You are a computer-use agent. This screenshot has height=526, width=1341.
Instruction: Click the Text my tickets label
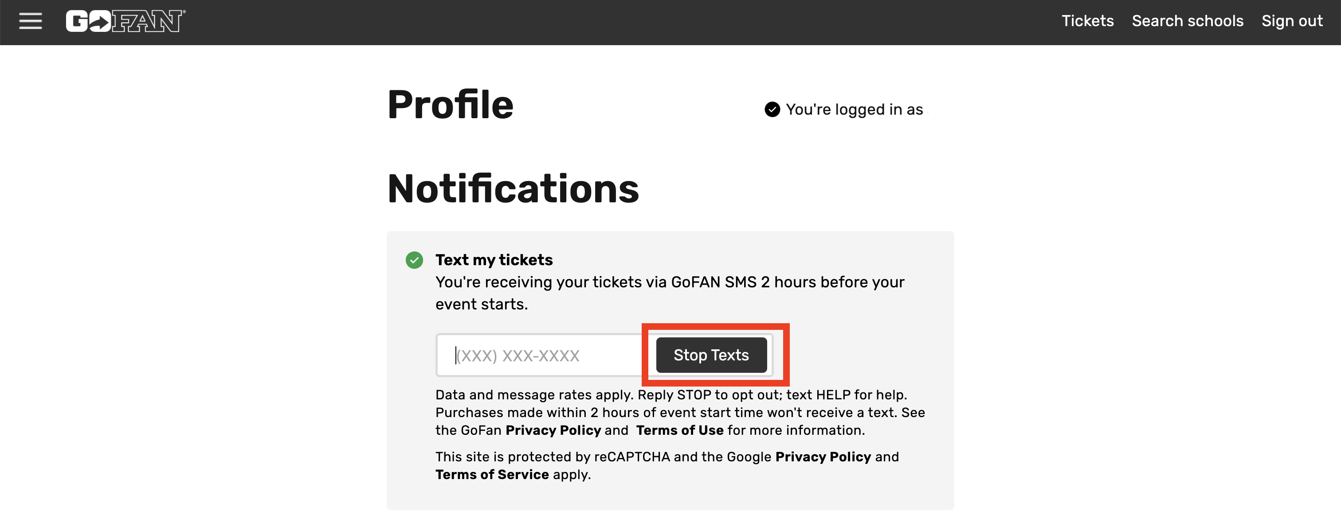pos(494,260)
